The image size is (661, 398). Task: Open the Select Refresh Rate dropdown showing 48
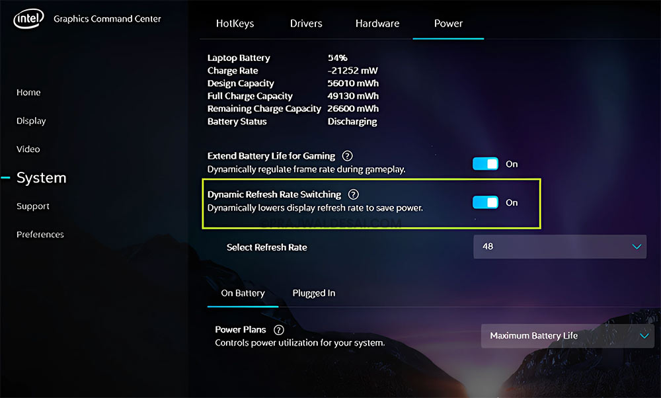560,246
